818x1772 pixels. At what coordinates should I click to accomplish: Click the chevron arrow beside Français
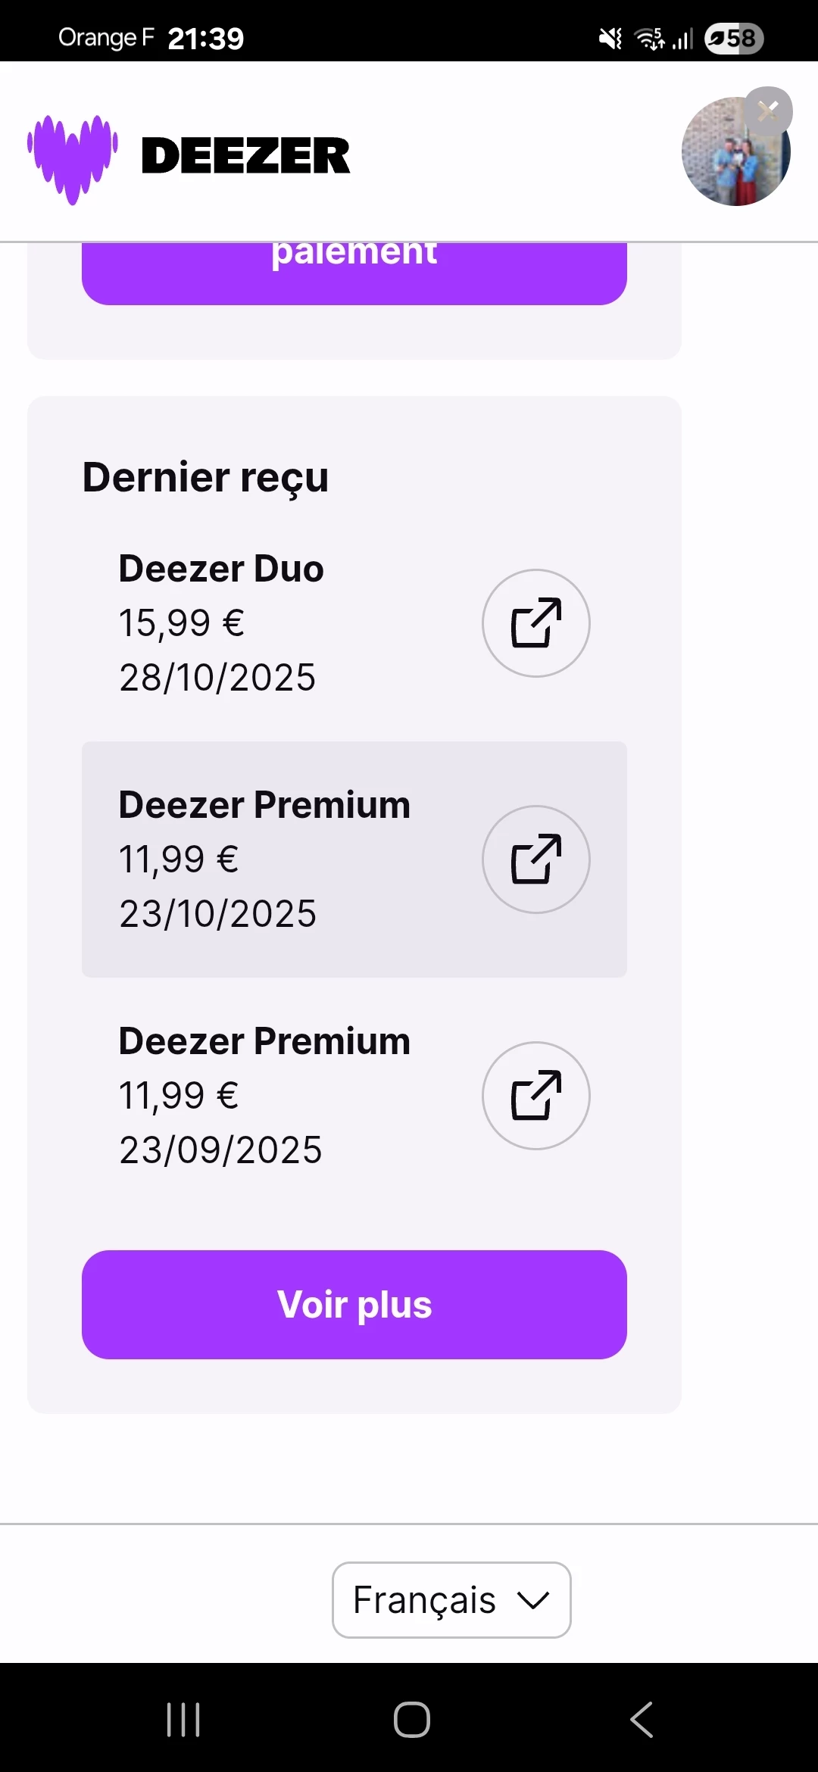[533, 1599]
